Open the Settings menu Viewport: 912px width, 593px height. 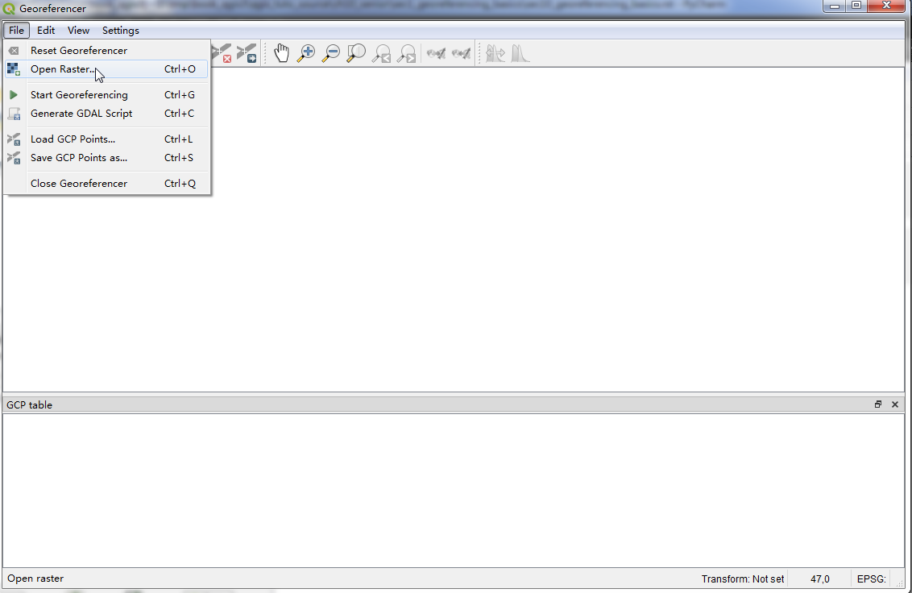tap(120, 31)
